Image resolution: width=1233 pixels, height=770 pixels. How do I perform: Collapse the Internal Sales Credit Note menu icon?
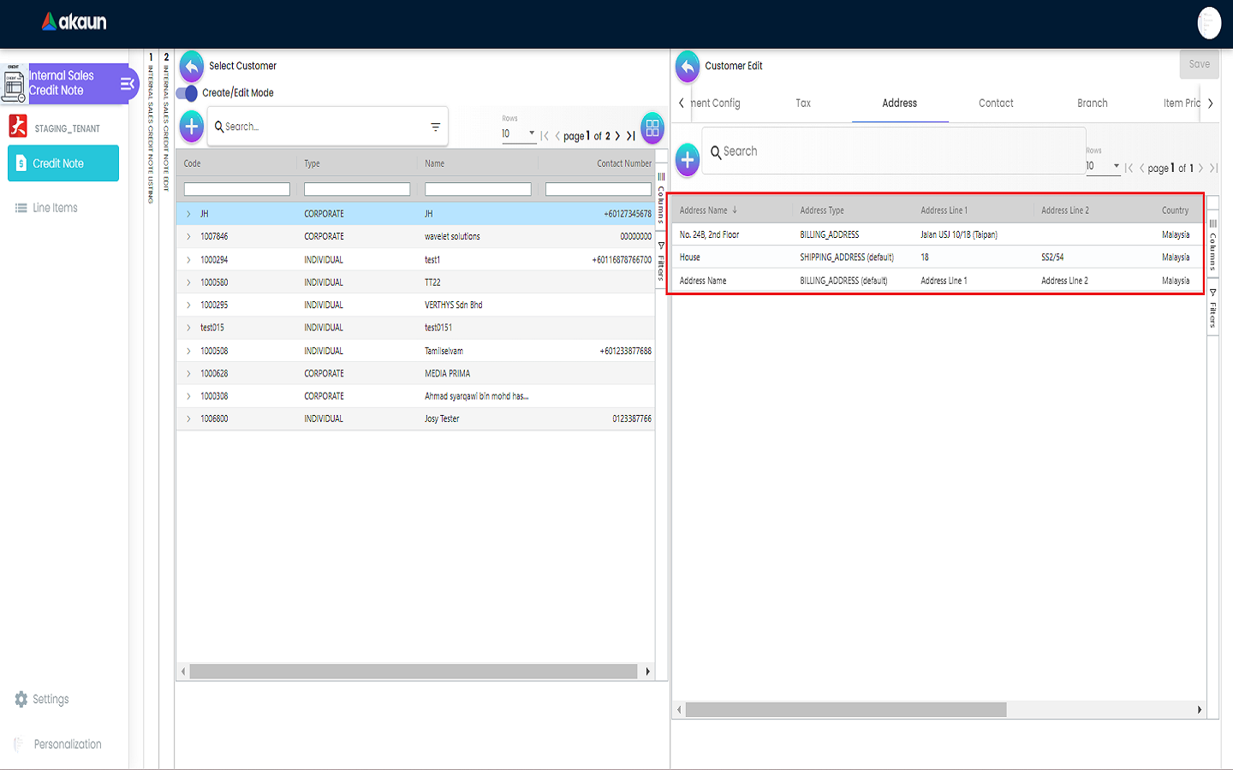(x=127, y=84)
